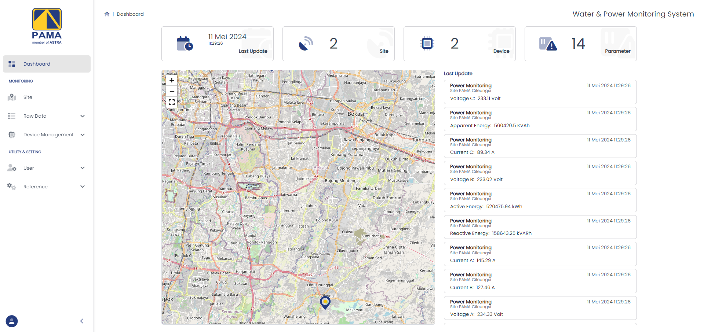Click the Cileungsi map marker pin
The image size is (704, 332).
pyautogui.click(x=325, y=302)
